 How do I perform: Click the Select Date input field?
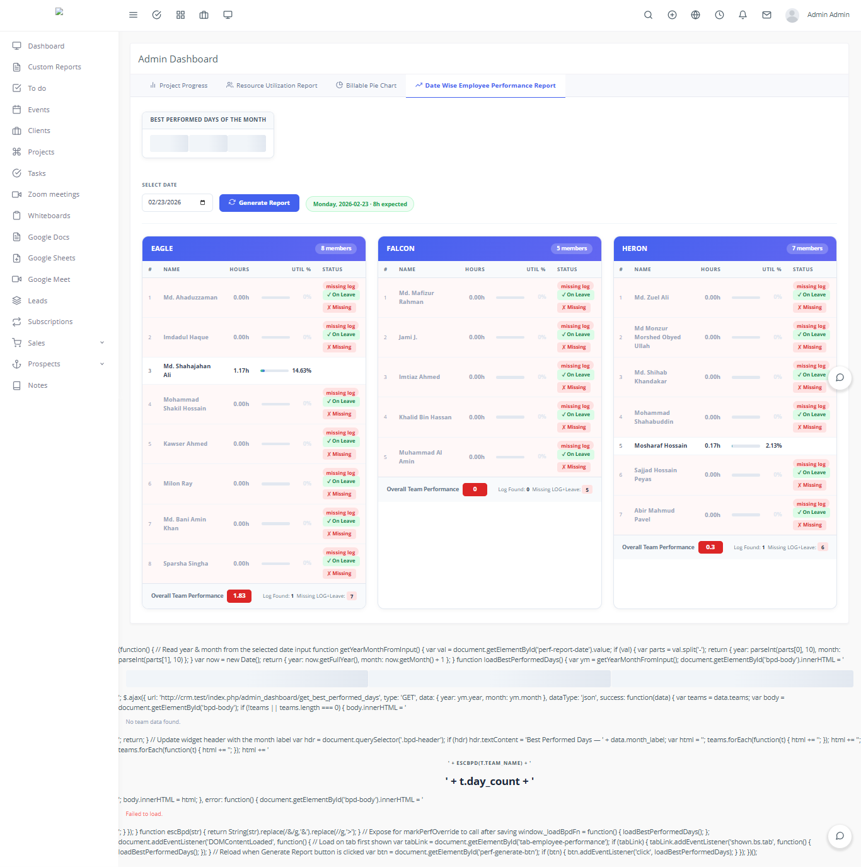pos(170,202)
